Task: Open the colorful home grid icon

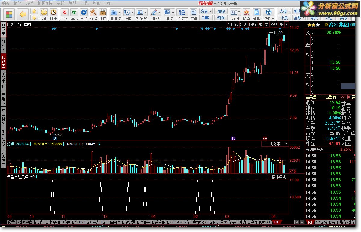Action: 9,14
